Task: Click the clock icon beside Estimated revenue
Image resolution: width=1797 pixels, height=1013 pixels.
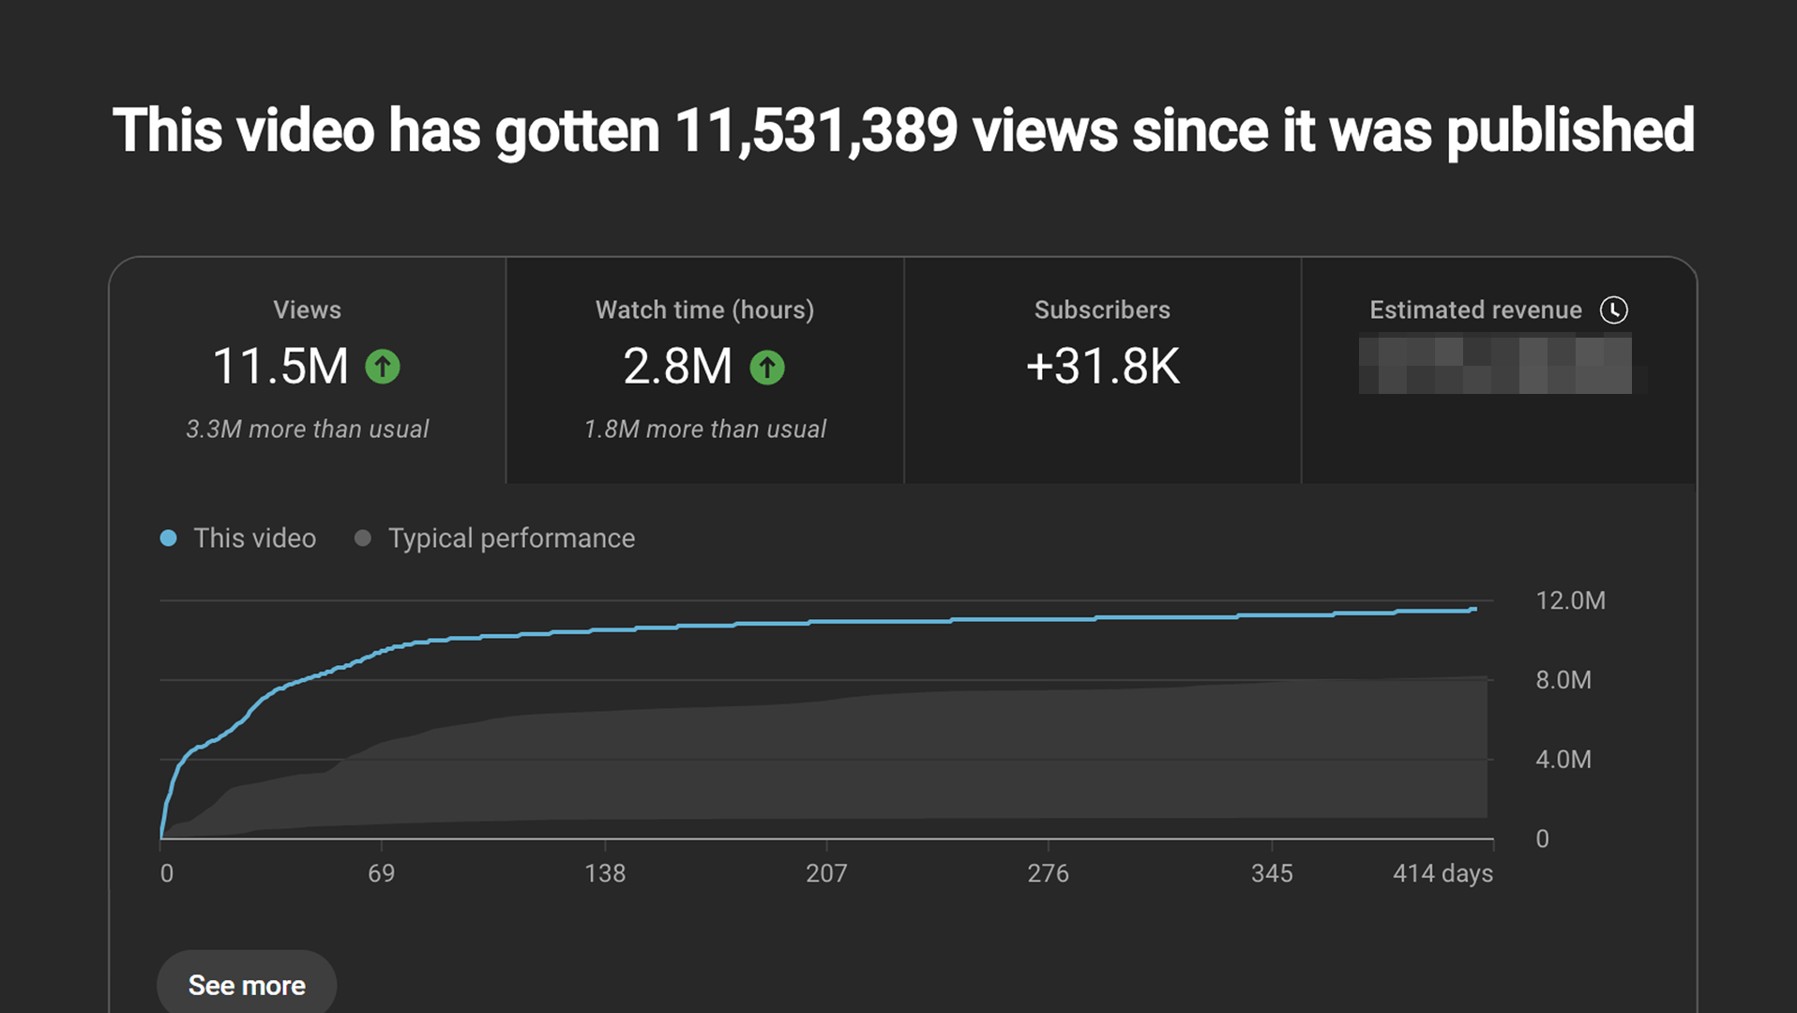Action: (1613, 310)
